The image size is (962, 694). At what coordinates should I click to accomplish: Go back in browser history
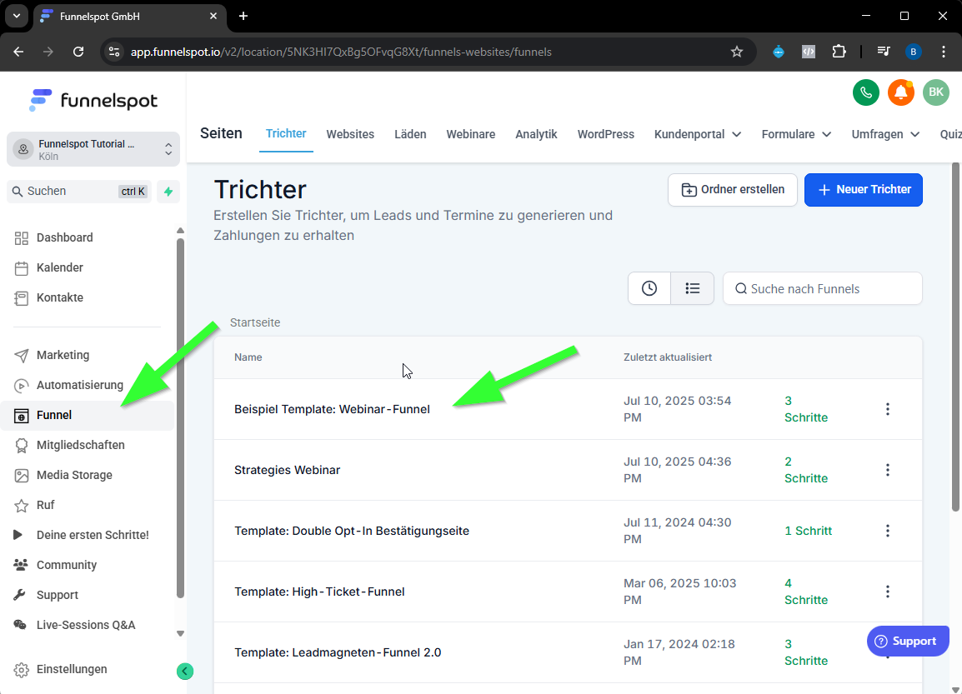pos(18,52)
